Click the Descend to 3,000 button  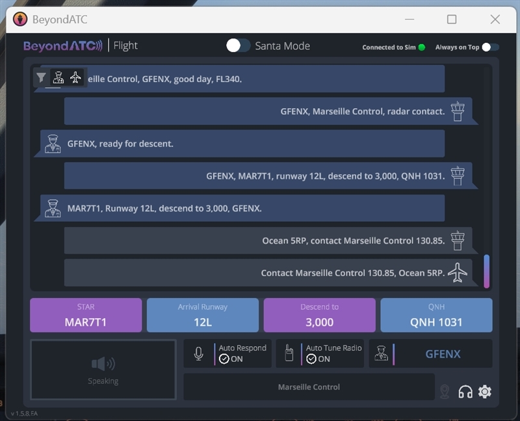point(319,315)
